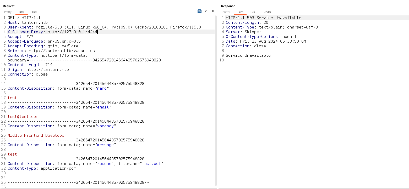Click the 'Content-Type: application/pdf' line

[x=42, y=168]
